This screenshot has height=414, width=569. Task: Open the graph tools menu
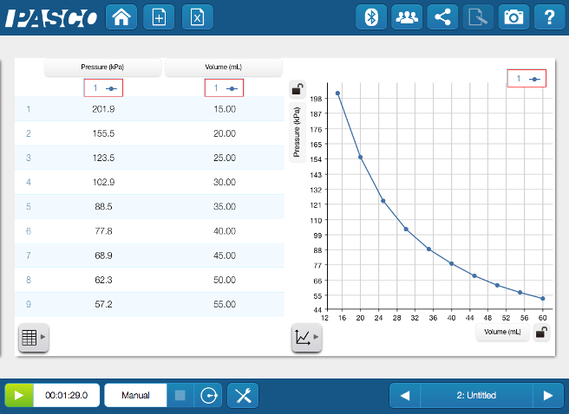(307, 337)
